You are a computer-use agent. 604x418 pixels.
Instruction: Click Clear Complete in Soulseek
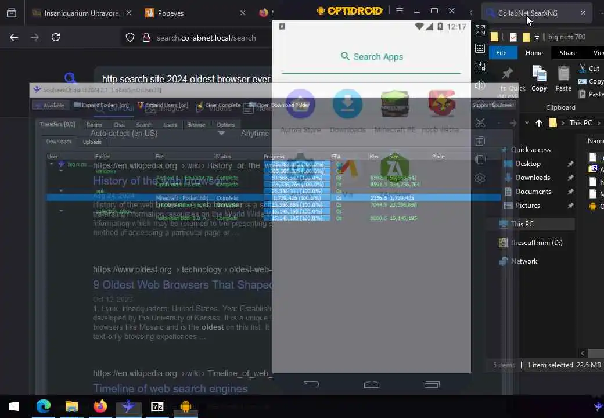pos(218,105)
